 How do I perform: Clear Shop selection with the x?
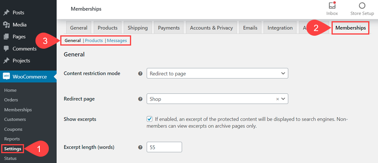pos(277,99)
